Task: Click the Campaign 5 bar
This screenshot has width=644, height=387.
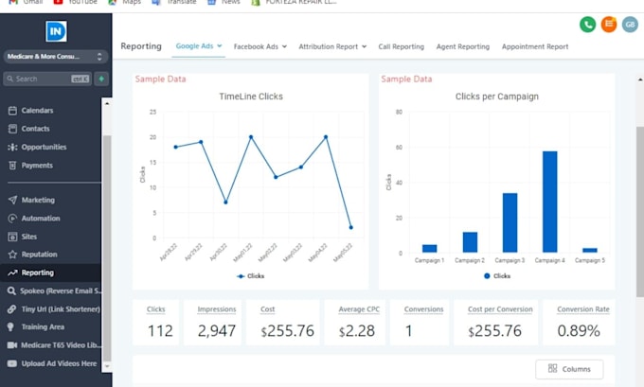Action: [590, 250]
